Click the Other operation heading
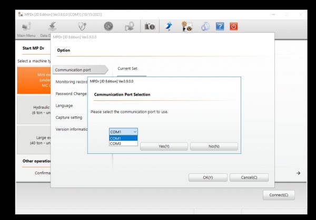Viewport: 316px width, 220px height. 36,161
